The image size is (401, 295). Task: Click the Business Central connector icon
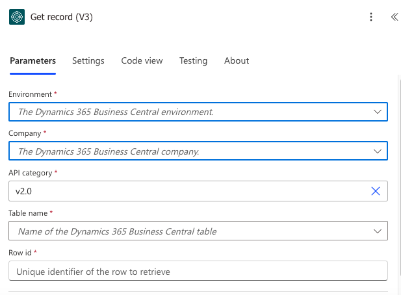point(17,17)
